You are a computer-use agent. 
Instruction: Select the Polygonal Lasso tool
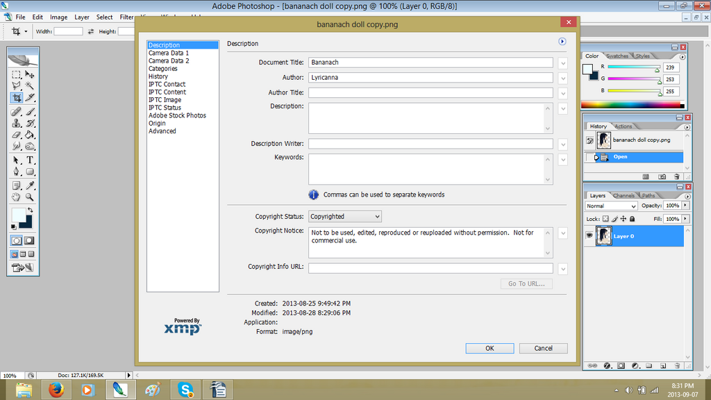click(x=17, y=85)
